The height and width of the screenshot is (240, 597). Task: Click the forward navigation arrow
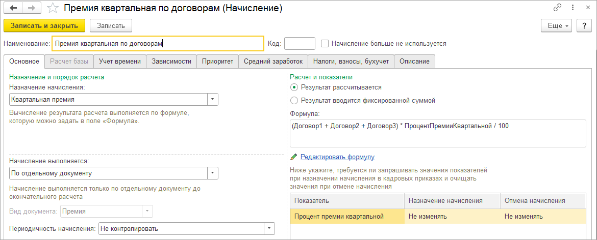click(x=31, y=9)
